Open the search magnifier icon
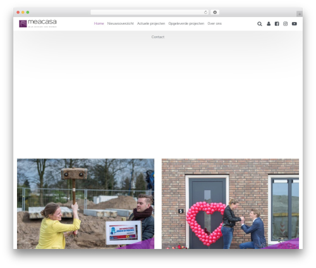Screen dimensions: 316x268 tap(260, 24)
